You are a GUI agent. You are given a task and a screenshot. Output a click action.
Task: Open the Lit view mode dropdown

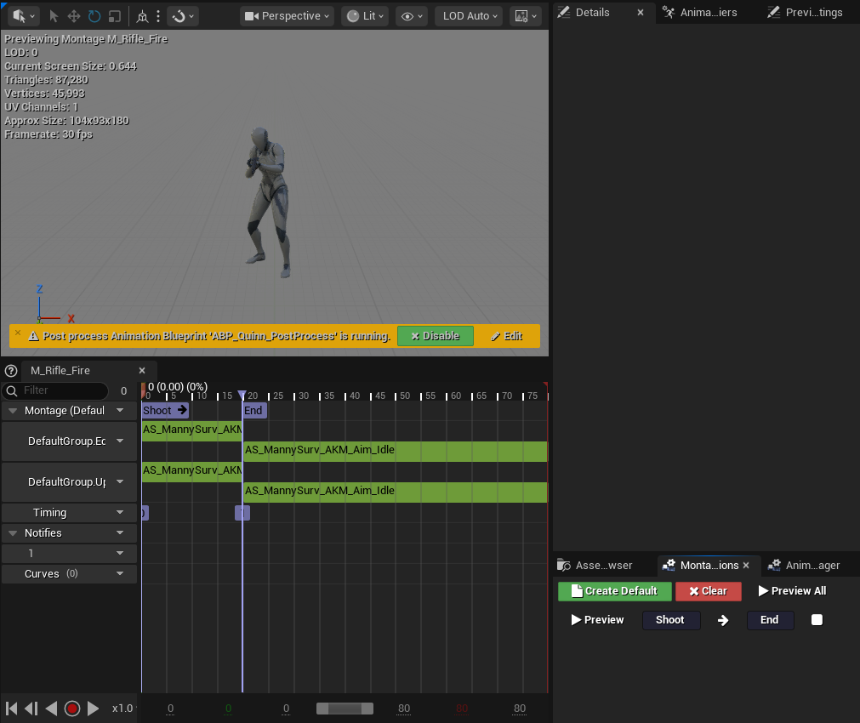365,16
